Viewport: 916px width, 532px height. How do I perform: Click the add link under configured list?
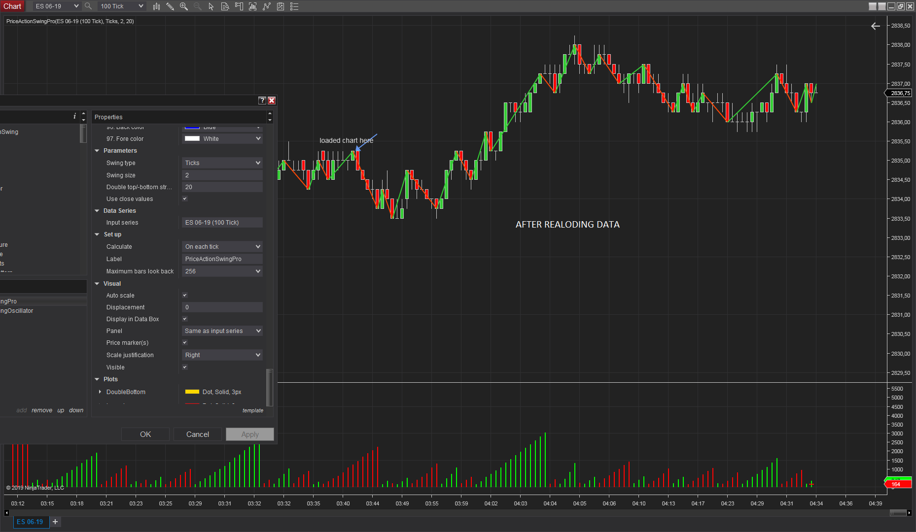tap(22, 410)
